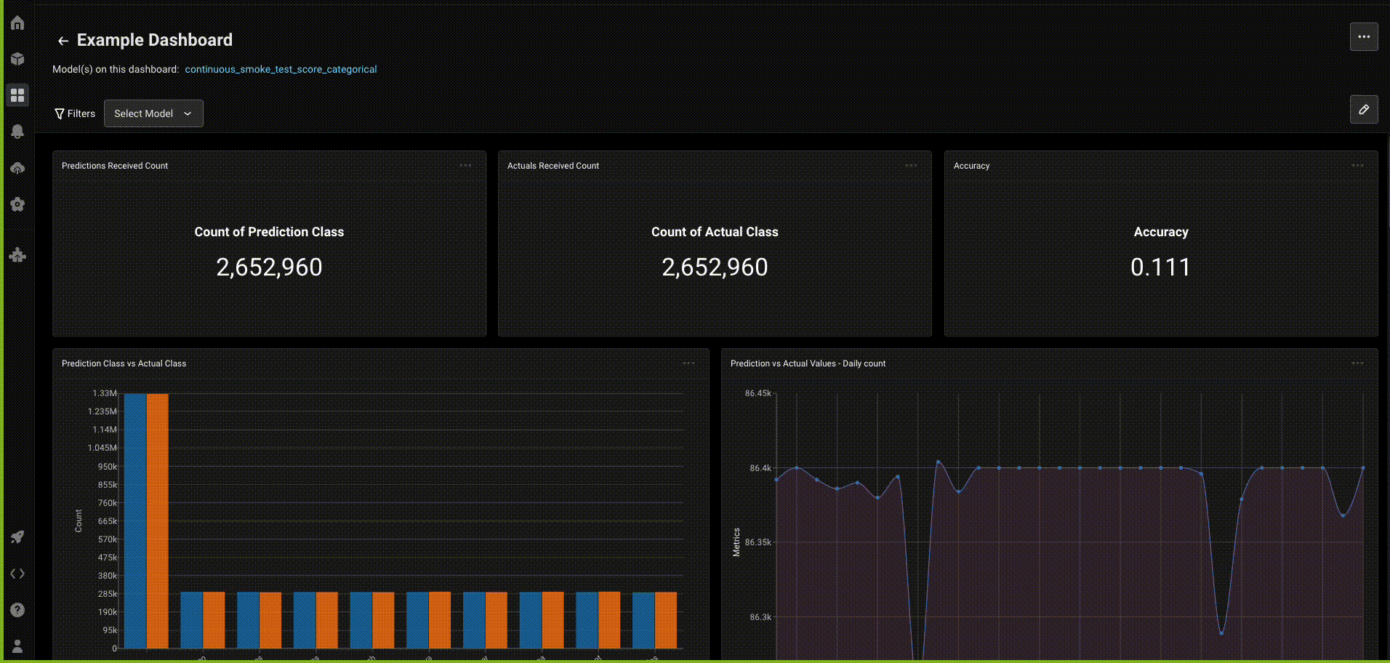The width and height of the screenshot is (1390, 663).
Task: Click the 1.33M y-axis label
Action: [105, 393]
